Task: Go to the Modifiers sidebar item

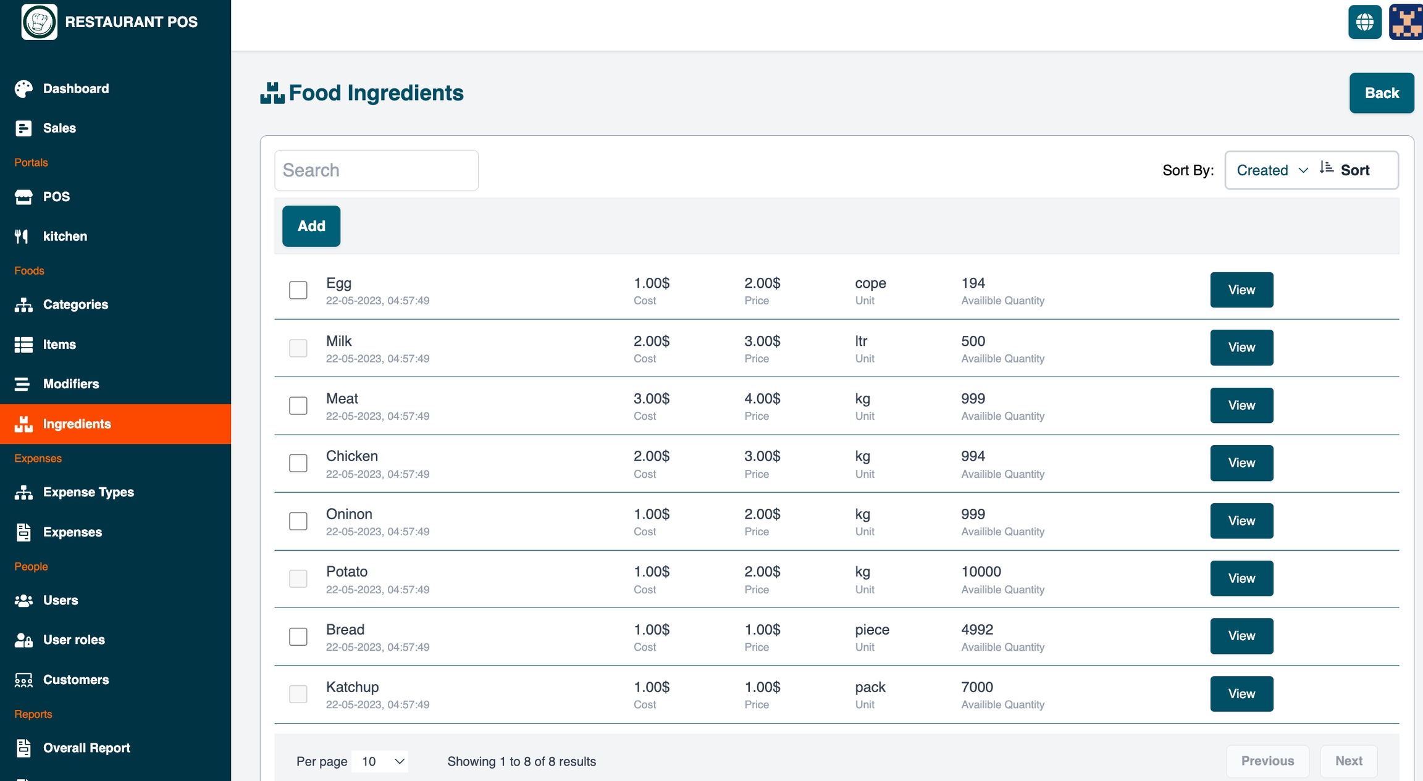Action: (71, 384)
